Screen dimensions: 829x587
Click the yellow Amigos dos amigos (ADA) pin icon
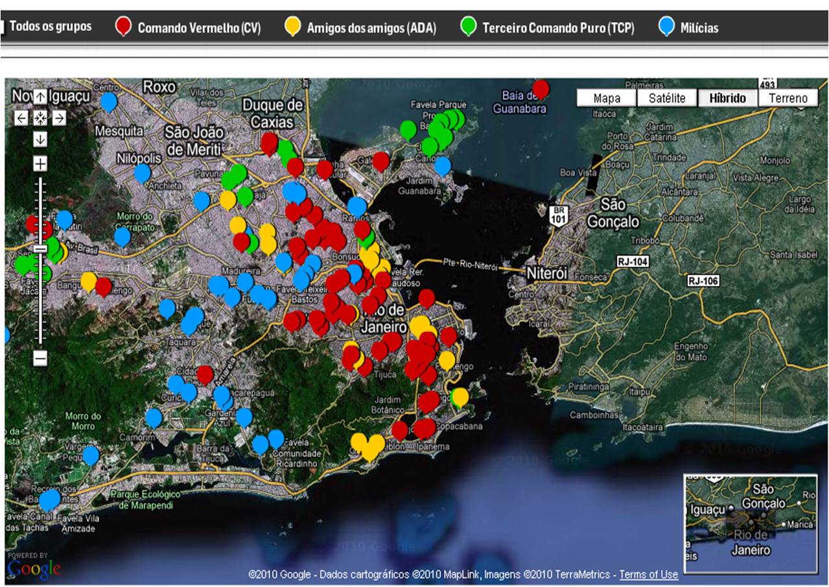[294, 24]
